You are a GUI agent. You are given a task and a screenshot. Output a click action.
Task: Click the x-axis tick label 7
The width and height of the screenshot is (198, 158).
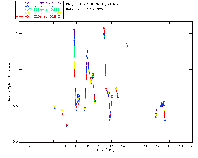[42, 146]
